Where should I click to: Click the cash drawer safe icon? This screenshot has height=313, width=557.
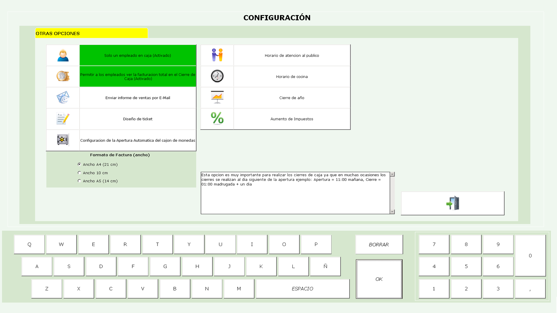63,140
